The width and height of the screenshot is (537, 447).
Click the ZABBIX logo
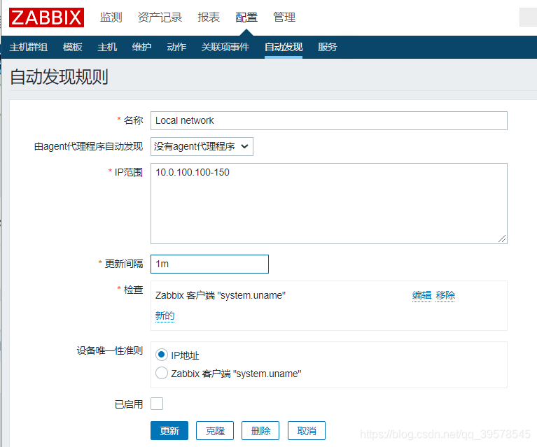[x=46, y=17]
